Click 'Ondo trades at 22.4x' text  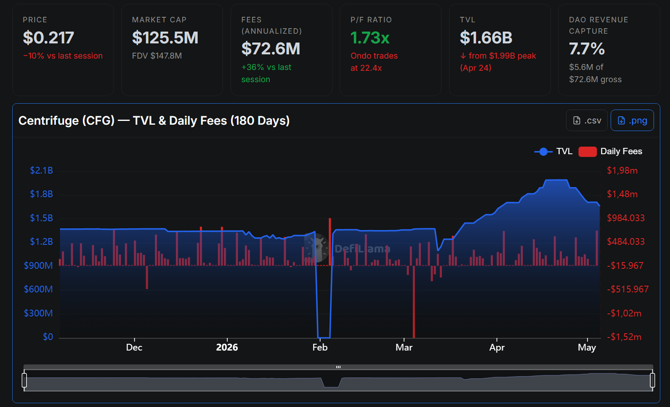pyautogui.click(x=374, y=62)
